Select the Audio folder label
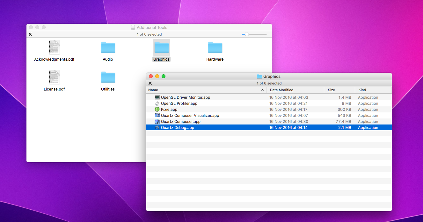423x222 pixels. (x=108, y=59)
